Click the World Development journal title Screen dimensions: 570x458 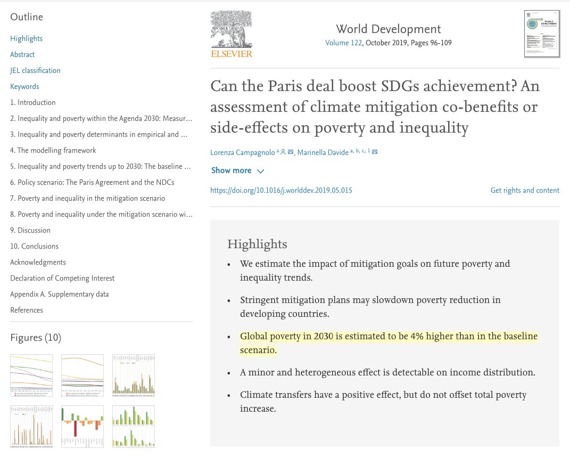tap(388, 29)
